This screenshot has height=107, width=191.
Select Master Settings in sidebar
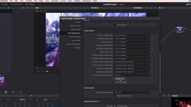[75, 26]
